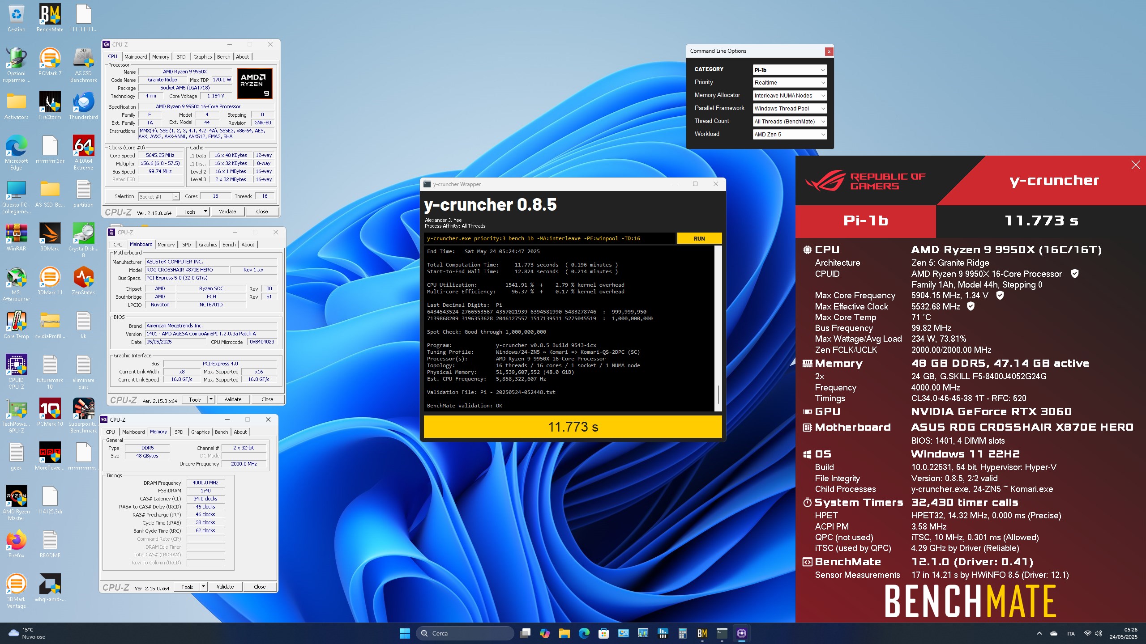Screen dimensions: 1146x644
Task: Open the Thread Count dropdown
Action: click(x=790, y=122)
